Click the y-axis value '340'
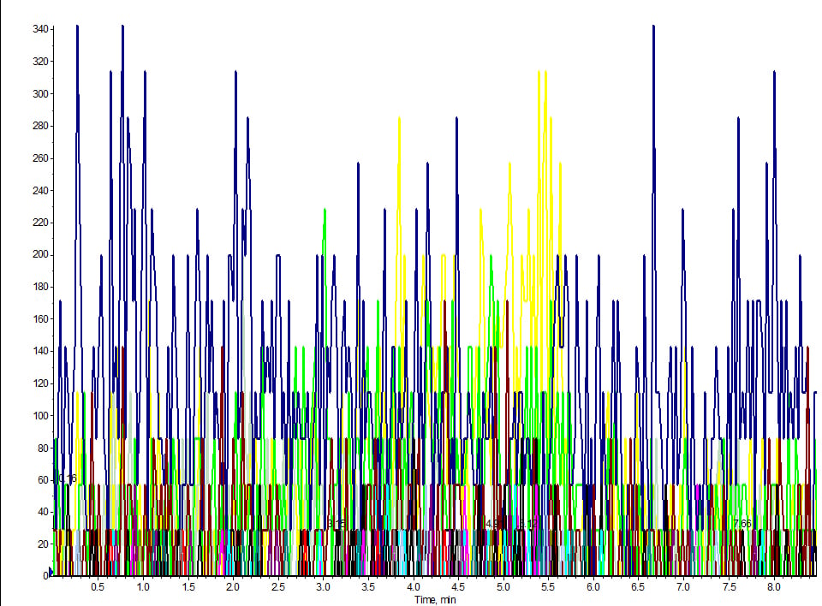The height and width of the screenshot is (606, 822). tap(40, 29)
